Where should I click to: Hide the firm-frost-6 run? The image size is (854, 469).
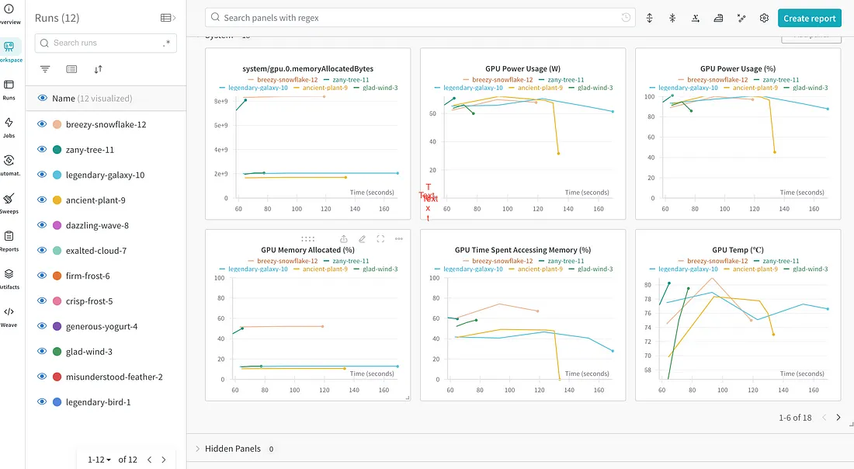(42, 276)
